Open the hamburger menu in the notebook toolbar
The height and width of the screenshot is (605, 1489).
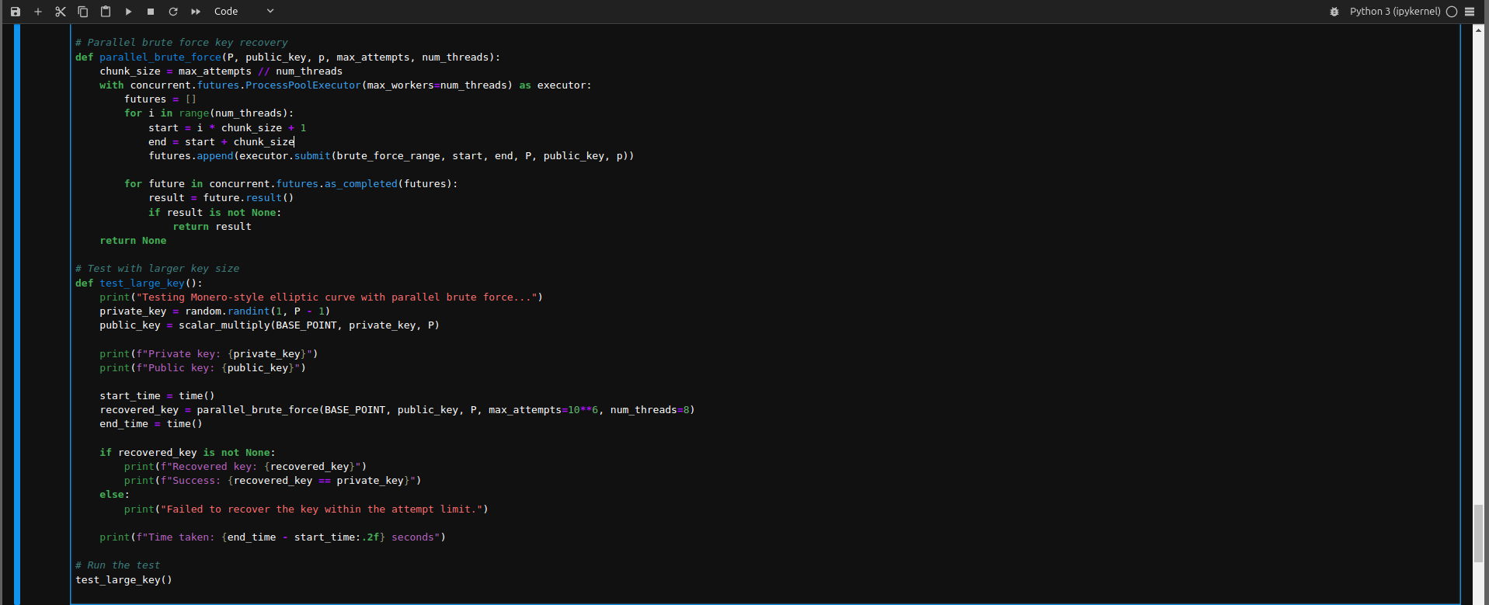click(1470, 12)
